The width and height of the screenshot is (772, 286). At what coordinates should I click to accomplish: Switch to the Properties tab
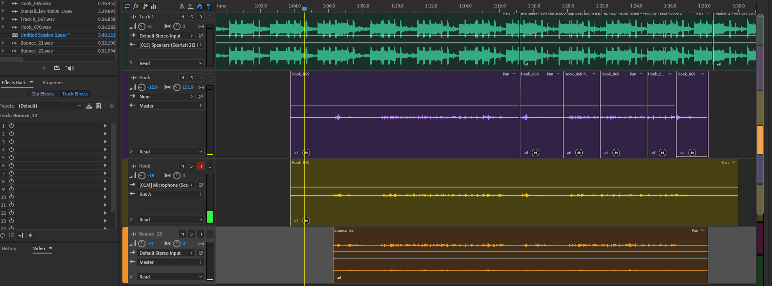tap(53, 83)
